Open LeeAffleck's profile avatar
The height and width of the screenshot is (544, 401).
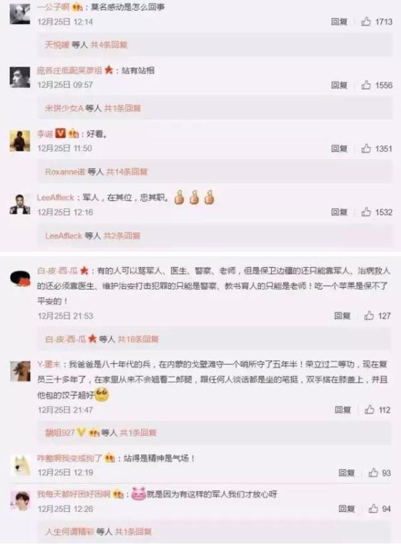(x=20, y=204)
